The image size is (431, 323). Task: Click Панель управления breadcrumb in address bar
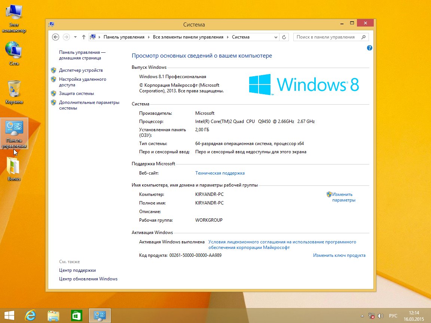click(x=123, y=37)
